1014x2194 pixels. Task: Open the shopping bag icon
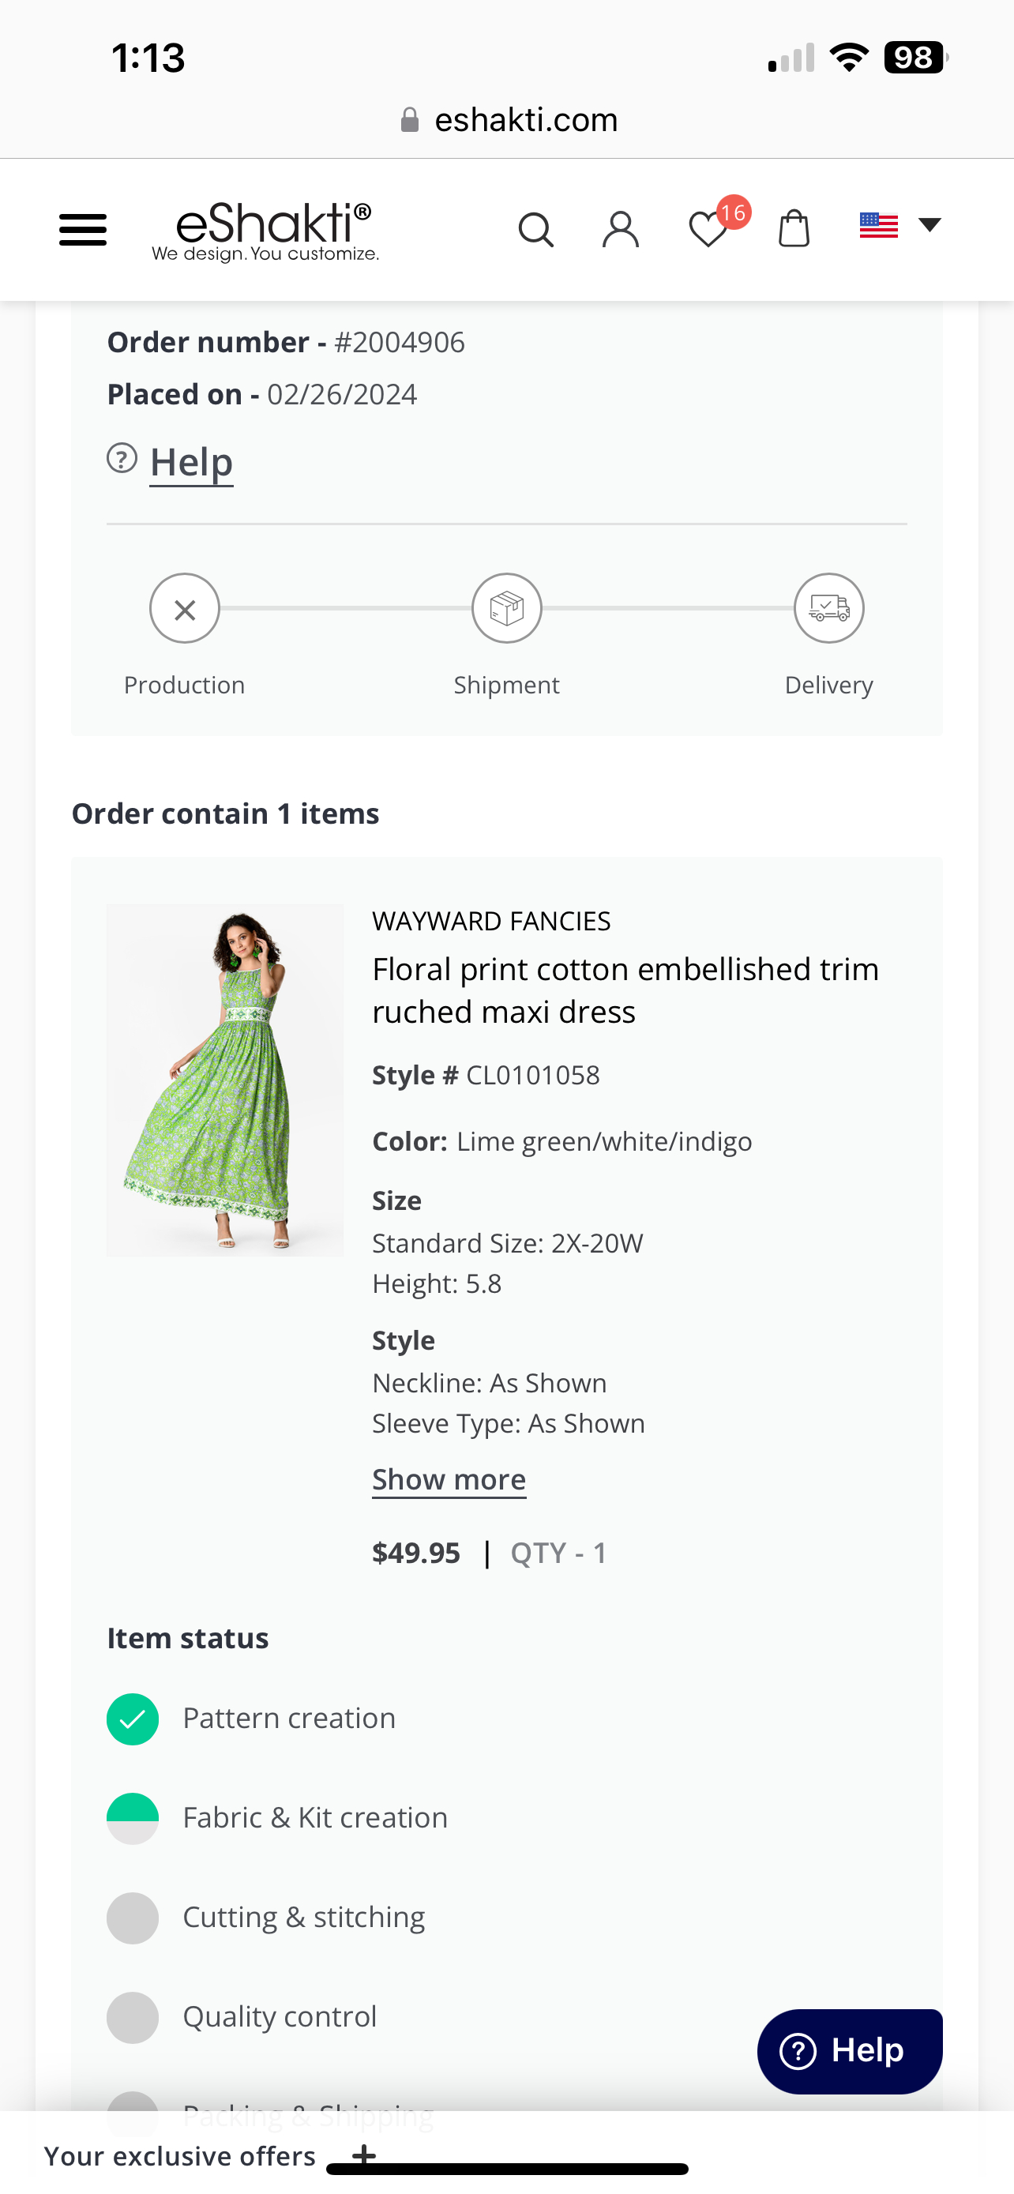pos(794,228)
